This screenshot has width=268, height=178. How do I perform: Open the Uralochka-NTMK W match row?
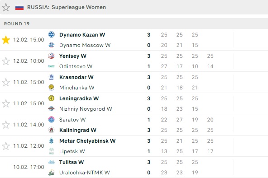click(x=134, y=167)
